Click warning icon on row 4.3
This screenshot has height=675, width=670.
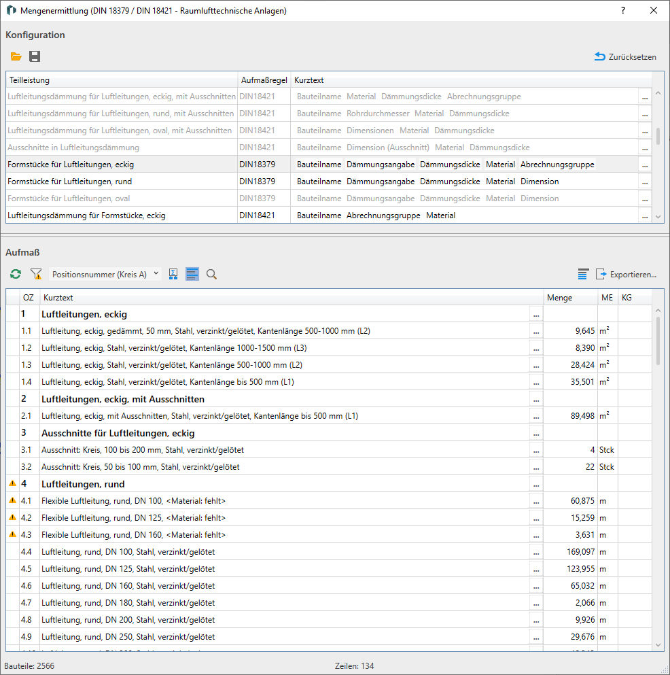click(x=12, y=534)
